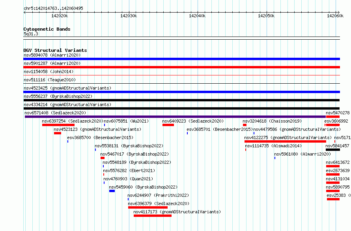The width and height of the screenshot is (351, 231).
Task: Click the blue nsv4523425 gnomAD variant bar
Action: click(x=181, y=92)
